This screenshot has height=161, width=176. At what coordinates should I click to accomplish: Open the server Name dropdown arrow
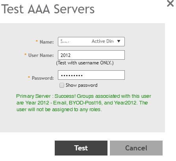click(119, 41)
